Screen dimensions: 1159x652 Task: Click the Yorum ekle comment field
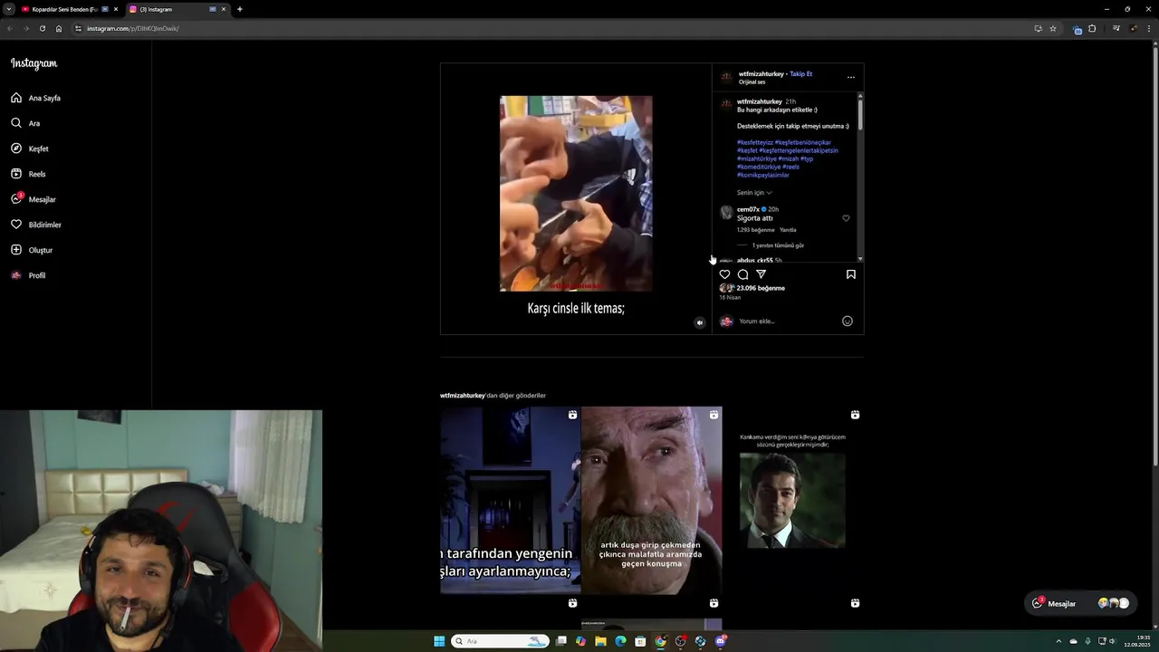tap(788, 321)
